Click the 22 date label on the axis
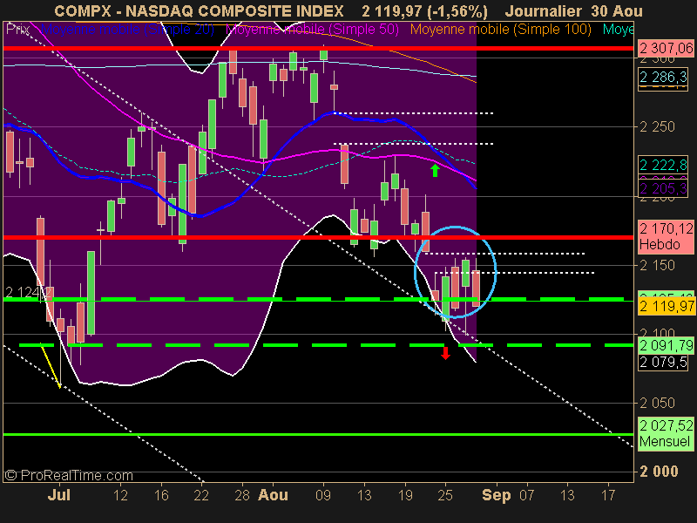 [x=202, y=495]
